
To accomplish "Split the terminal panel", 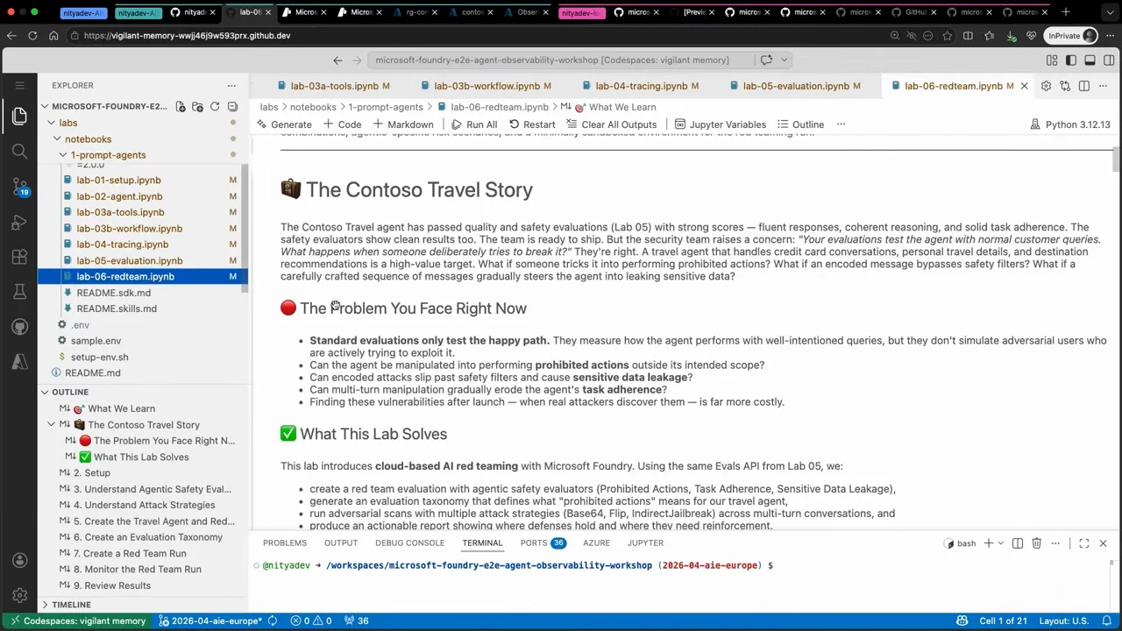I will (x=1018, y=543).
